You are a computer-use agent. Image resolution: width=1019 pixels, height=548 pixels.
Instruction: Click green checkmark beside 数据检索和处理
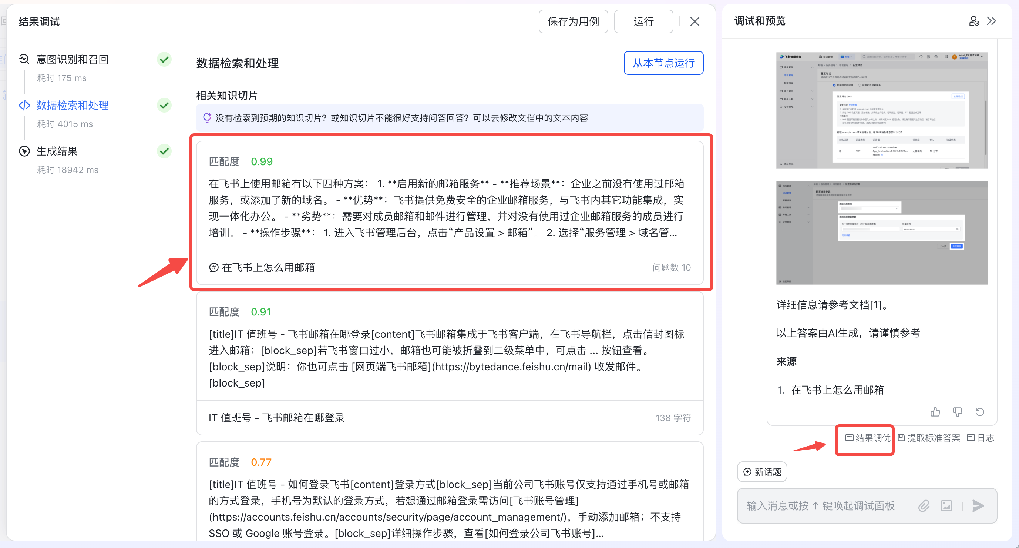click(164, 105)
